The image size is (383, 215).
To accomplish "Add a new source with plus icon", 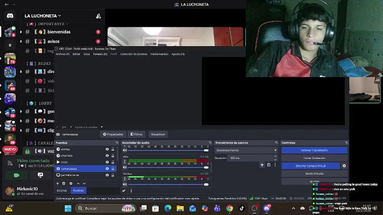I will pos(58,183).
